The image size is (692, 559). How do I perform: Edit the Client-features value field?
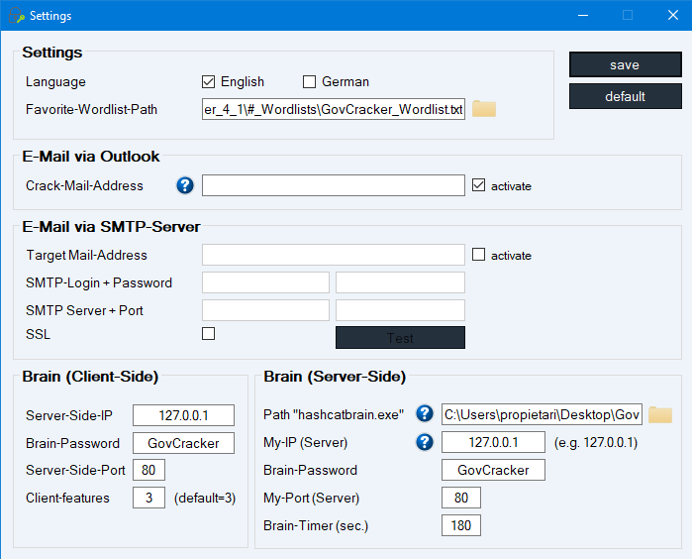click(148, 498)
